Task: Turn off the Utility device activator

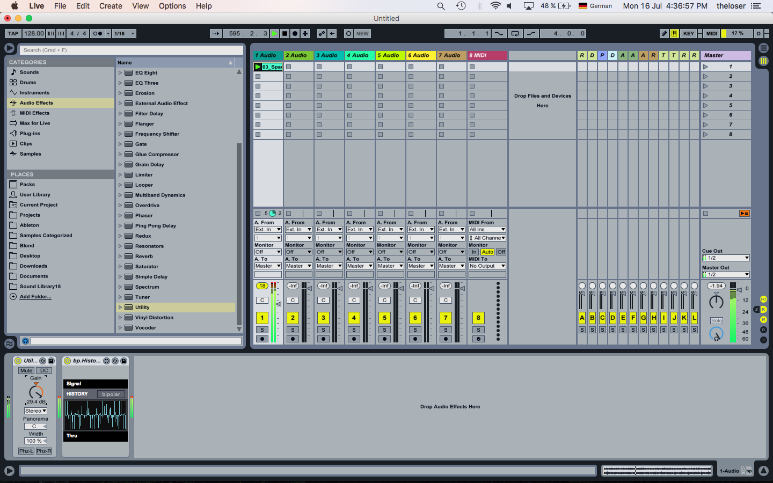Action: [18, 361]
